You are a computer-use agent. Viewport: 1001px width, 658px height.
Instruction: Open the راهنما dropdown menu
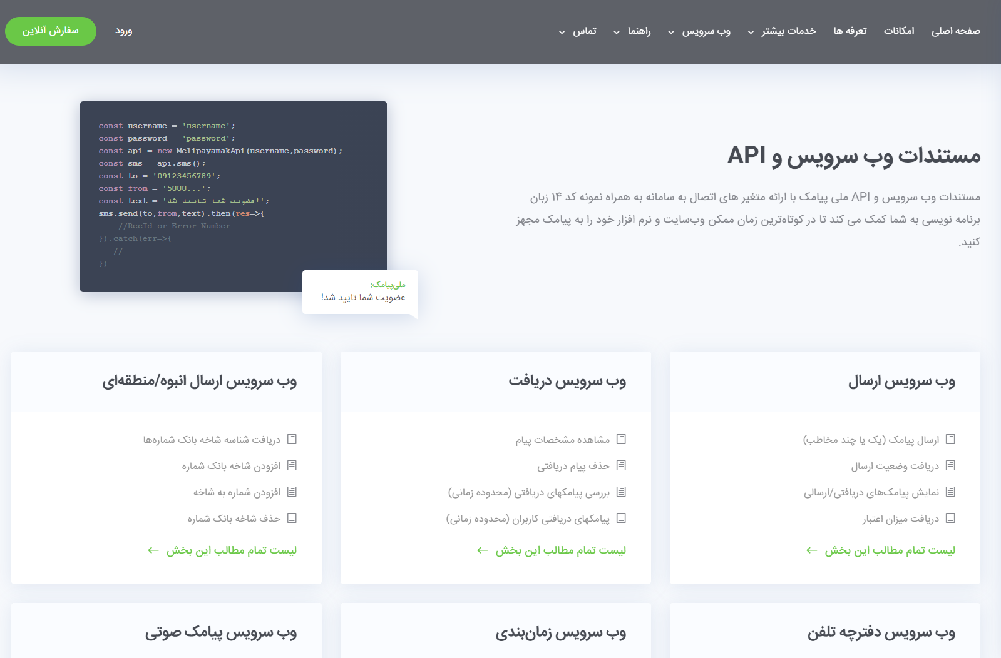click(632, 31)
